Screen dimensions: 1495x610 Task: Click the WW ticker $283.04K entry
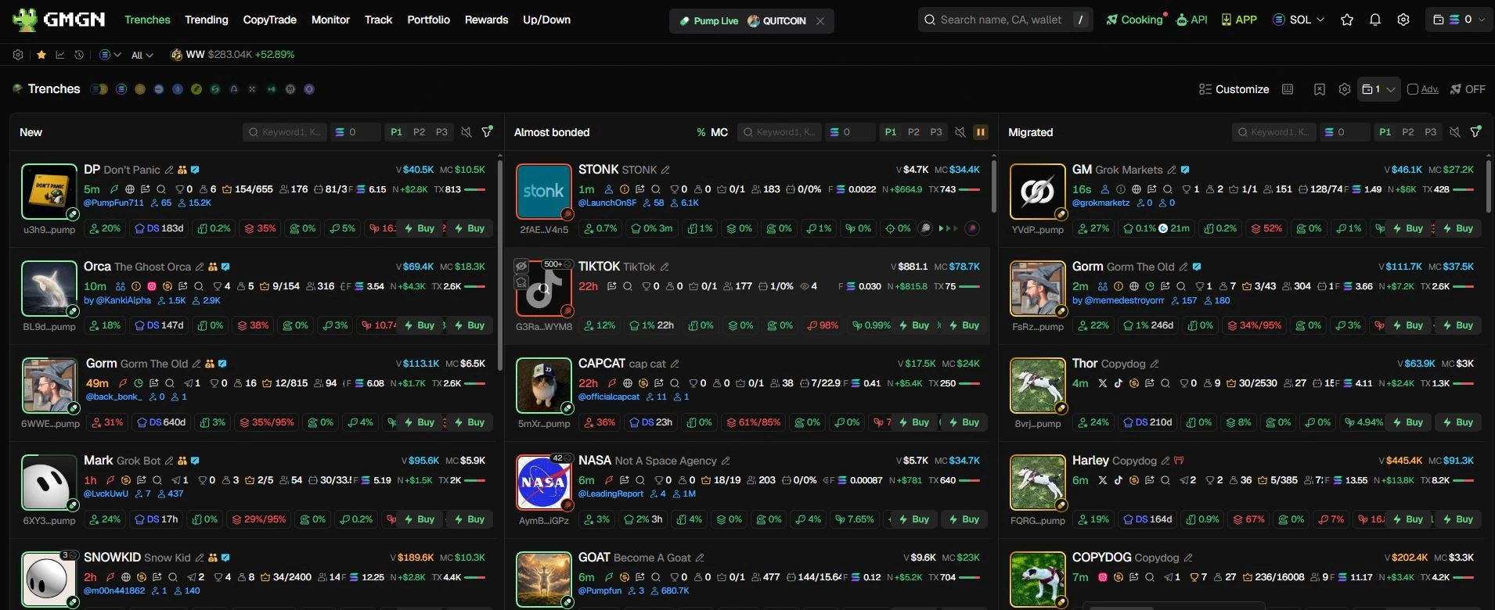[x=232, y=55]
